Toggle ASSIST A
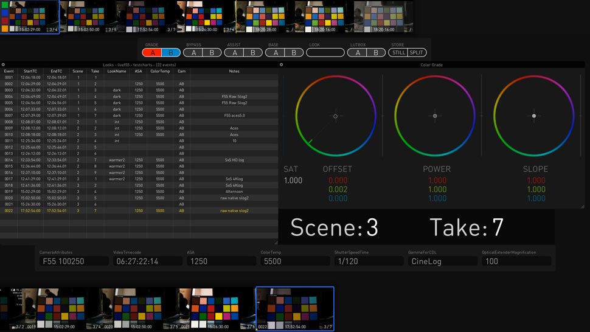Viewport: 590px width, 332px height. [x=234, y=53]
